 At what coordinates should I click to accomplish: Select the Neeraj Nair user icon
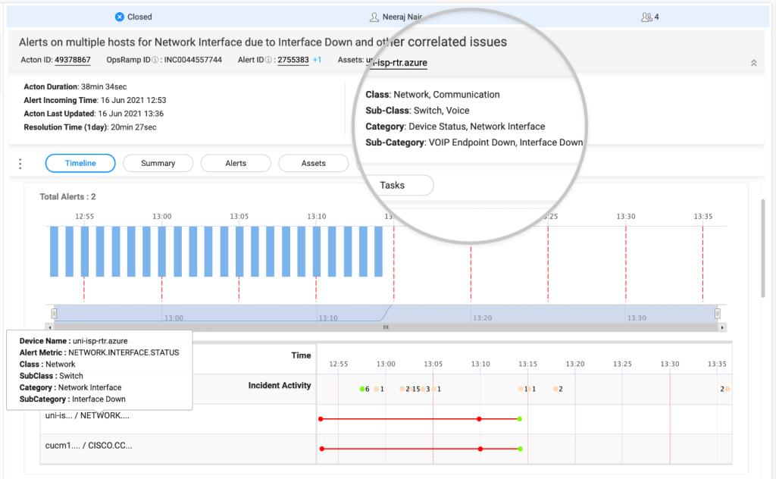click(x=374, y=17)
